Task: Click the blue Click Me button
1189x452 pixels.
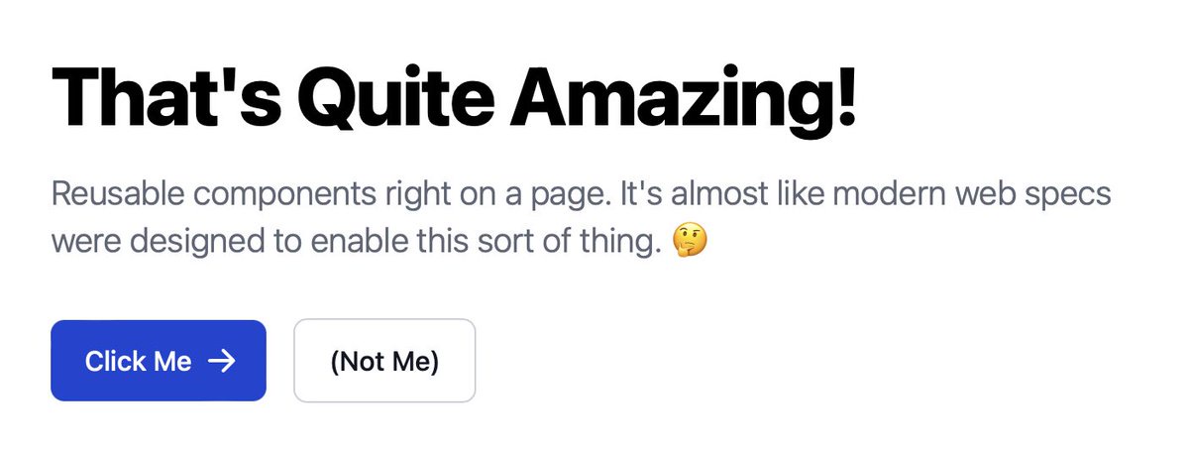Action: [159, 361]
